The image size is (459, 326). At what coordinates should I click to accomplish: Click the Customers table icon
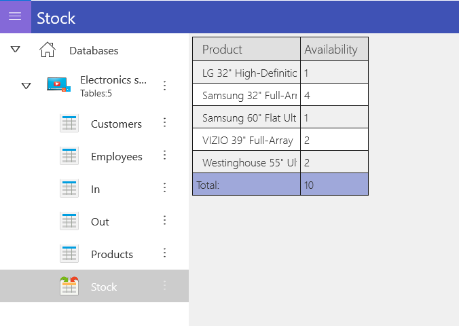(x=69, y=123)
